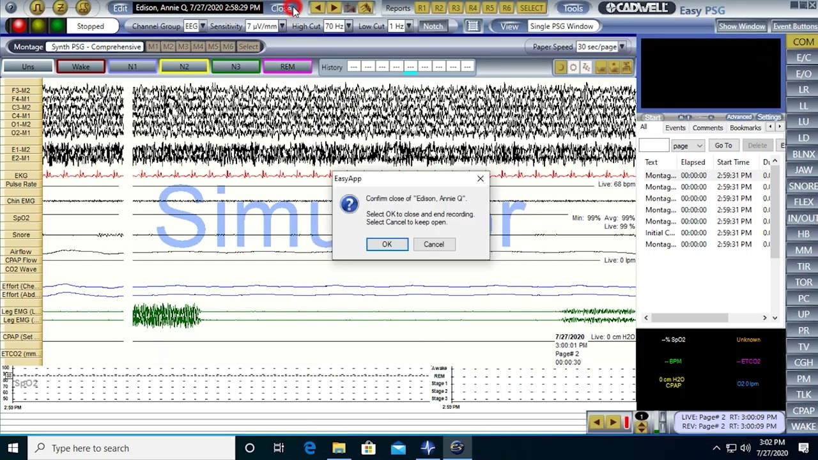Click the View button
The width and height of the screenshot is (818, 460).
click(509, 26)
